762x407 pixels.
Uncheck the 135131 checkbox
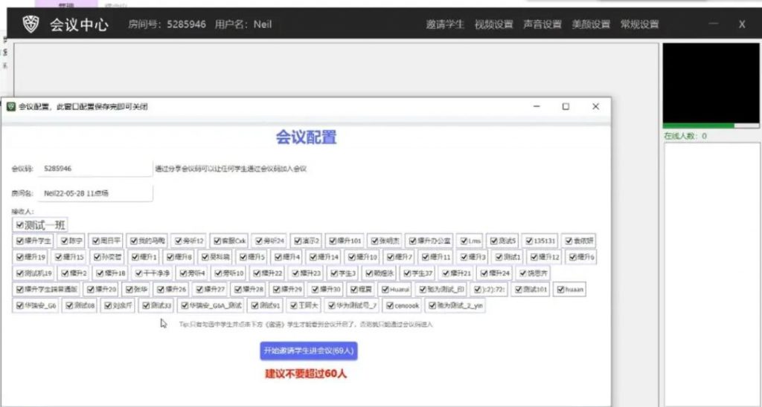(529, 241)
